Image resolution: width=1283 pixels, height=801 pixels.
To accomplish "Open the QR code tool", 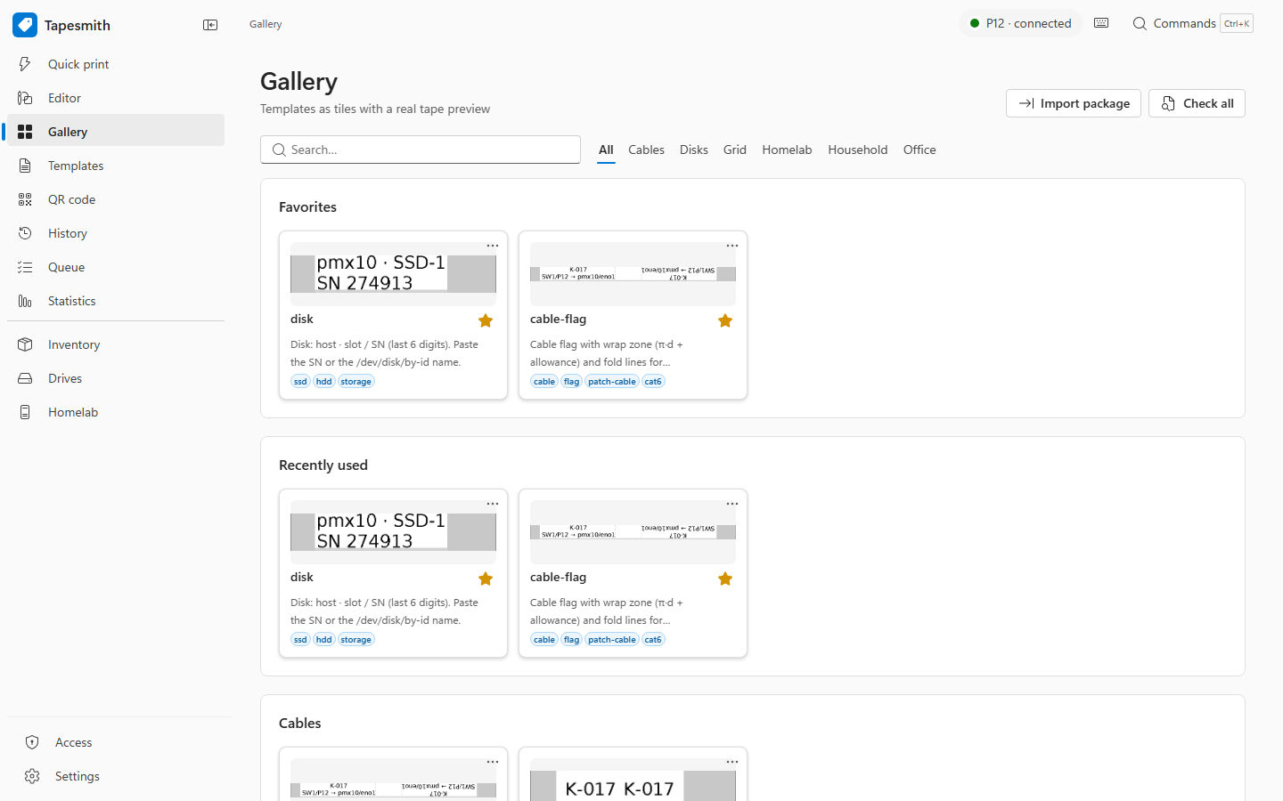I will tap(116, 199).
